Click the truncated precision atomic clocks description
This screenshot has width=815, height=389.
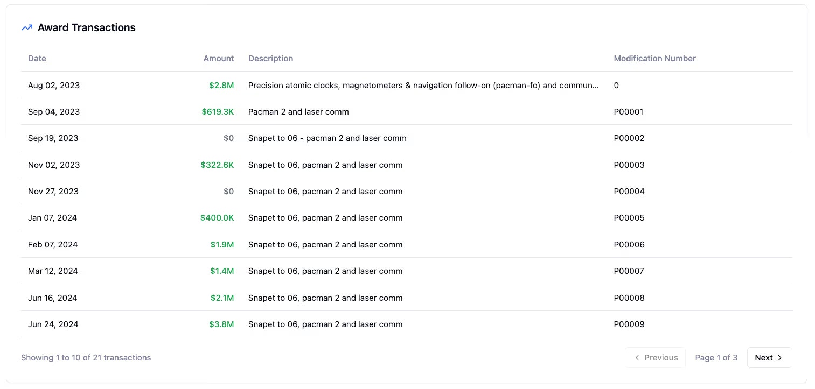(423, 85)
